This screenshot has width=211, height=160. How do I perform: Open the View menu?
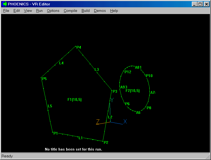(28, 11)
